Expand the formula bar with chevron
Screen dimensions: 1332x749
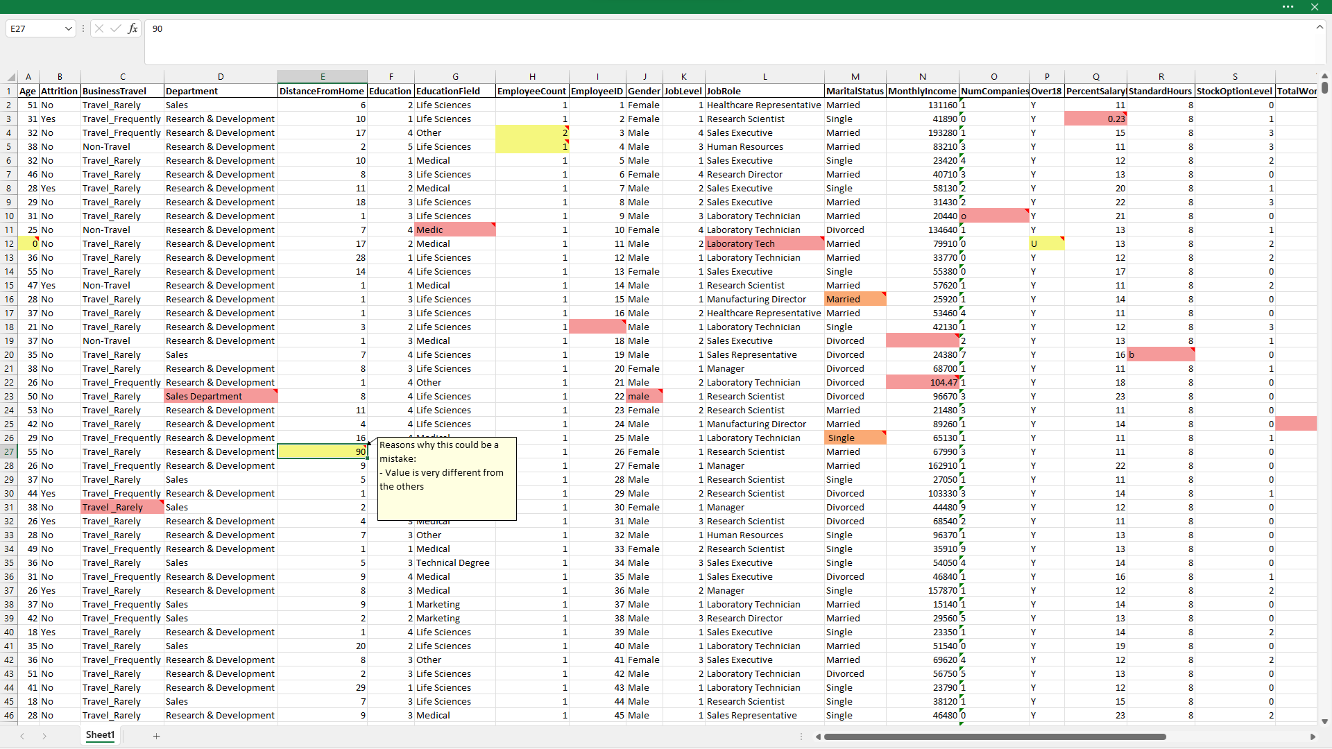coord(1319,27)
